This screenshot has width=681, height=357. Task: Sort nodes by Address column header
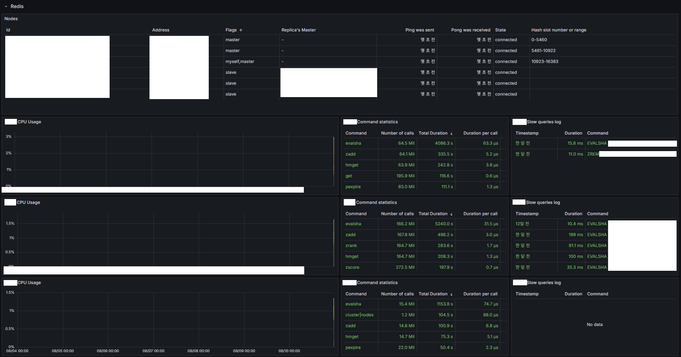pos(161,30)
